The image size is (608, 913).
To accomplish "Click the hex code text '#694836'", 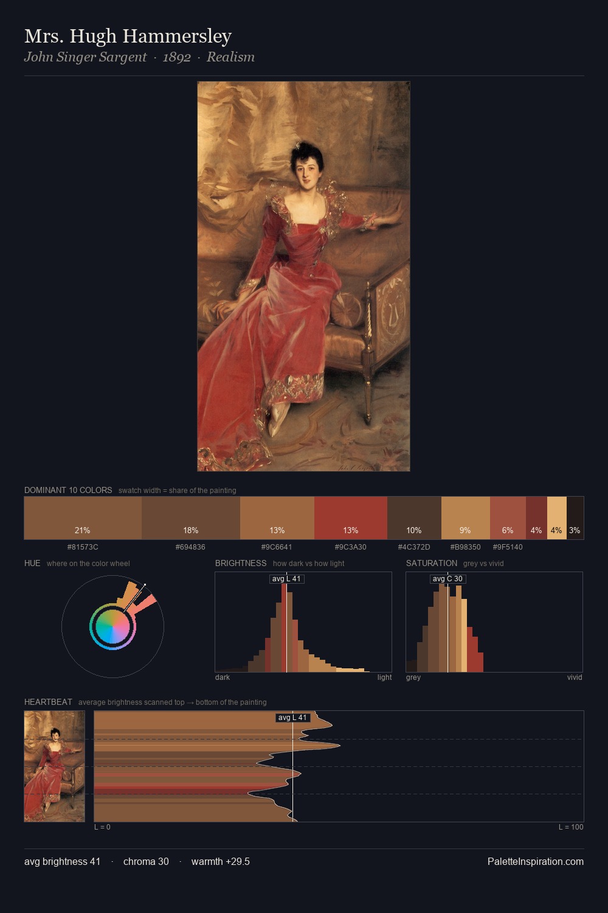I will [x=190, y=547].
